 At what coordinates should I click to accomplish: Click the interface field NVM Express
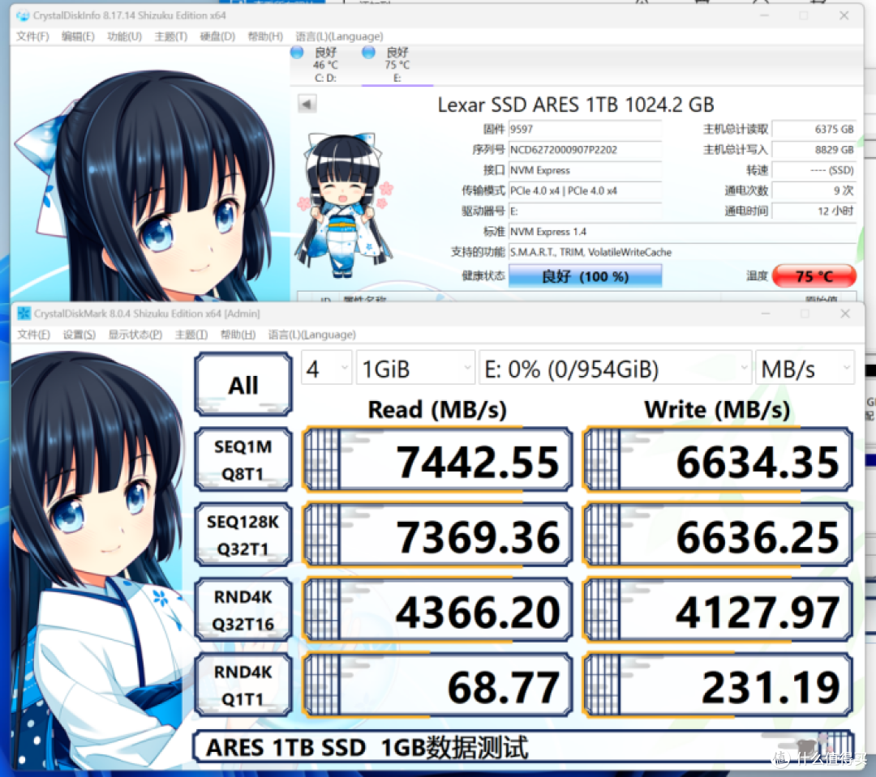585,170
